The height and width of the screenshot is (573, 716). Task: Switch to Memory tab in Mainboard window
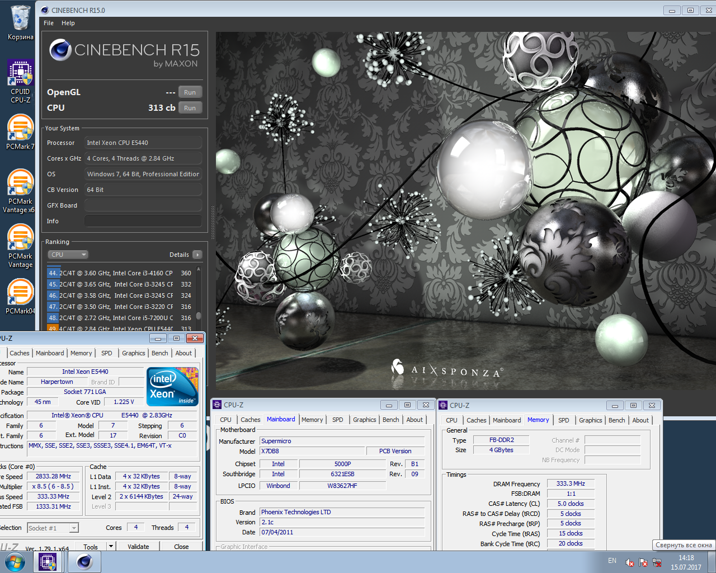pyautogui.click(x=312, y=420)
